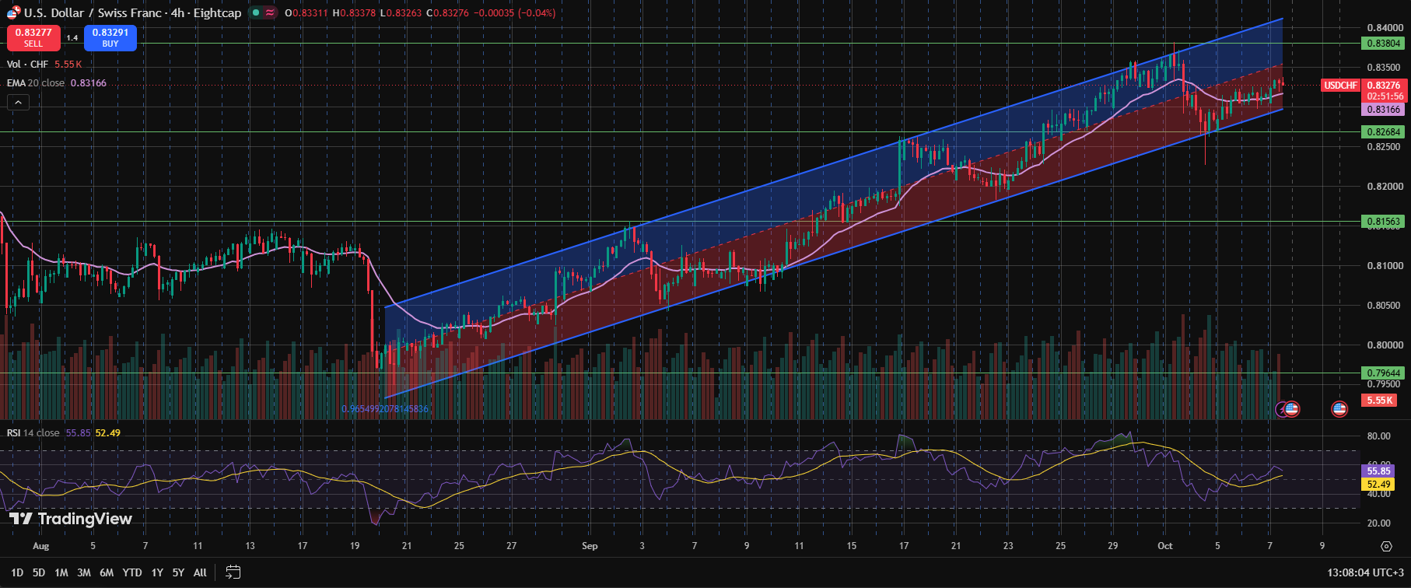Select the 3M date range

pos(84,572)
